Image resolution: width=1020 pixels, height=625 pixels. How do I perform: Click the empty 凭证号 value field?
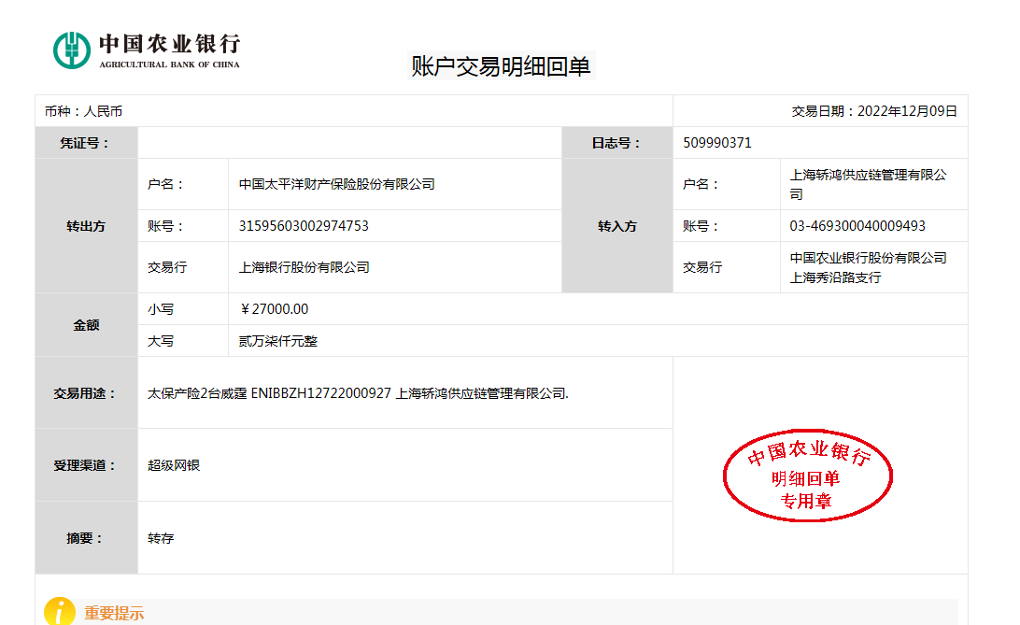[349, 143]
